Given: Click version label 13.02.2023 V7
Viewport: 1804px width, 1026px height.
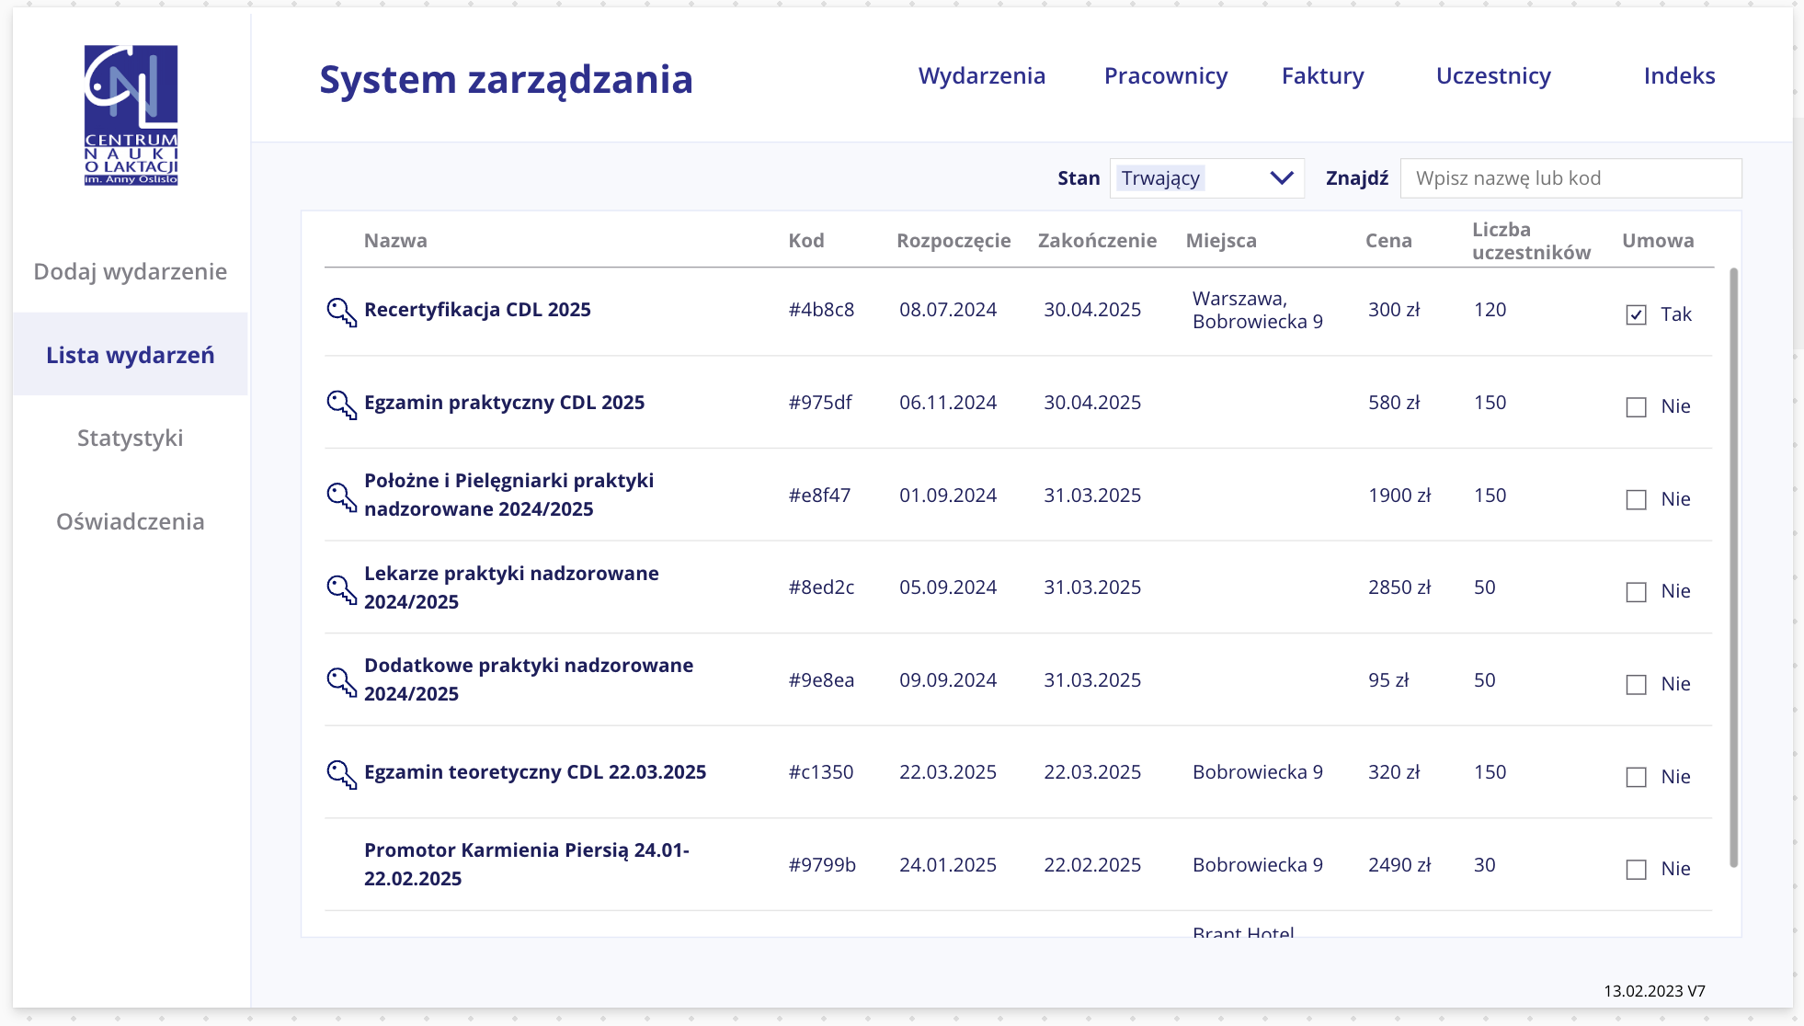Looking at the screenshot, I should (1654, 991).
